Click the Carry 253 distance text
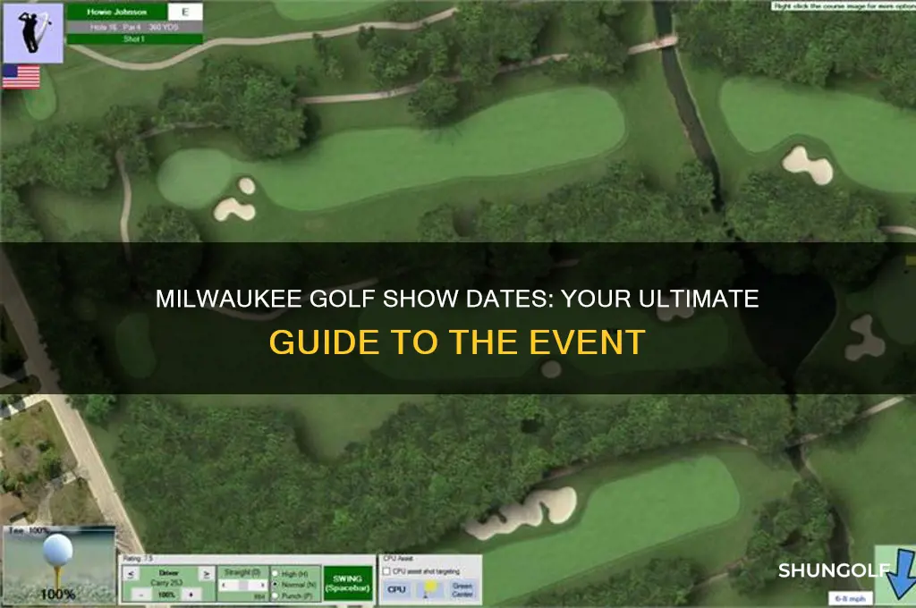 [x=167, y=582]
